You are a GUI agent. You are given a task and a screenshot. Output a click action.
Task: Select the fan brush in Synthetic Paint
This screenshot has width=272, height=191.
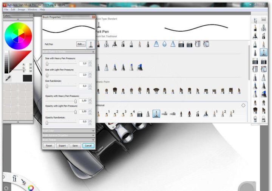click(x=156, y=91)
